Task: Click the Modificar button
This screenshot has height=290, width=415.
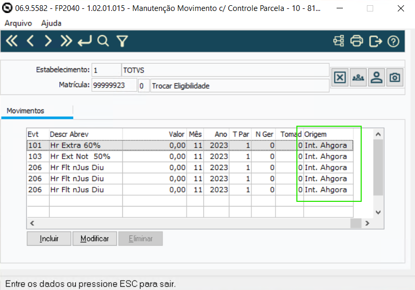Action: (95, 238)
